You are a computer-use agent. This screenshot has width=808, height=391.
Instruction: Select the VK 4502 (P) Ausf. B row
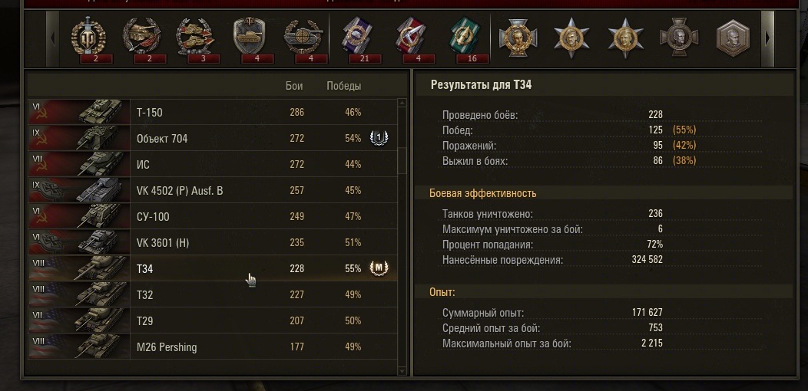click(x=212, y=190)
